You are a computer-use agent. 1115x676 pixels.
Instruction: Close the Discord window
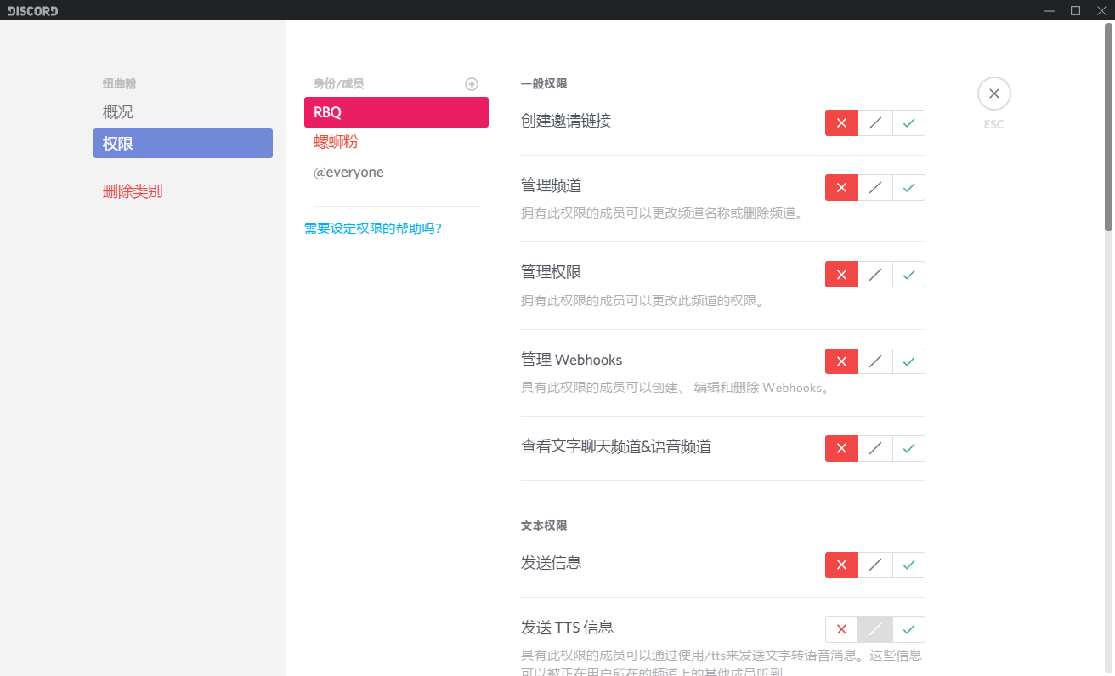coord(1101,10)
